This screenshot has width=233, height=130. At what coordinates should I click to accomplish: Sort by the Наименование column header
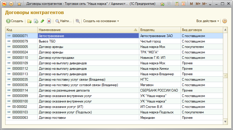click(x=86, y=30)
